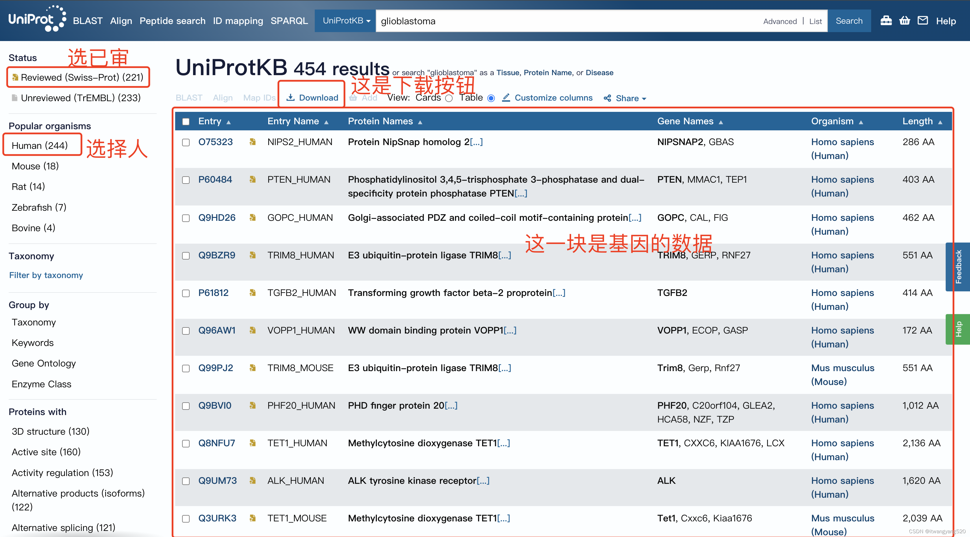Click the Add to basket icon
970x537 pixels.
coord(353,98)
